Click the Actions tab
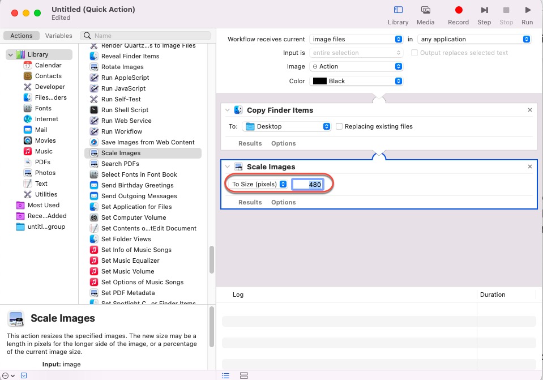The height and width of the screenshot is (380, 543). click(x=21, y=35)
